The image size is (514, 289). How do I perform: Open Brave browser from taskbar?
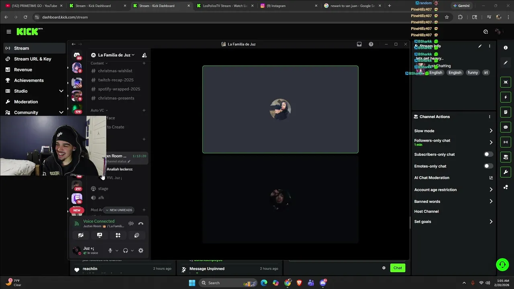pyautogui.click(x=299, y=283)
